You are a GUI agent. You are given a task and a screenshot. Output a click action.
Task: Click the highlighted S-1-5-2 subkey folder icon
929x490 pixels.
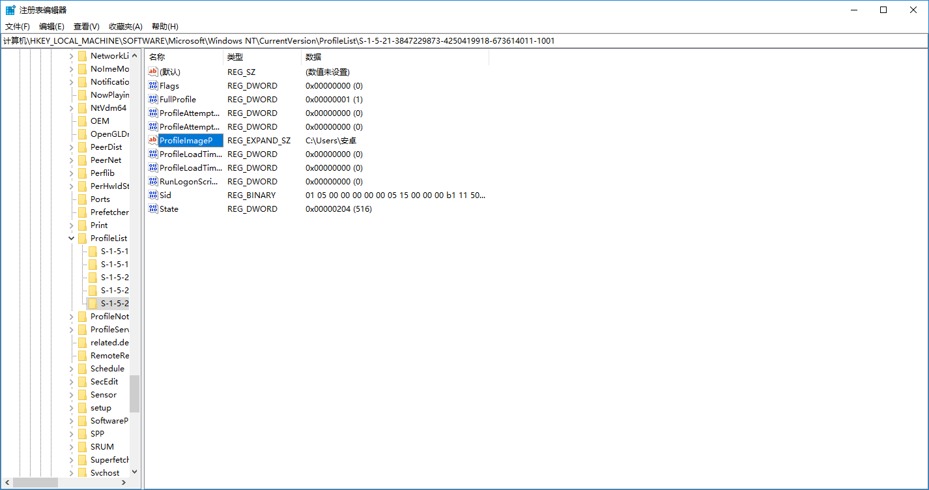[x=93, y=303]
